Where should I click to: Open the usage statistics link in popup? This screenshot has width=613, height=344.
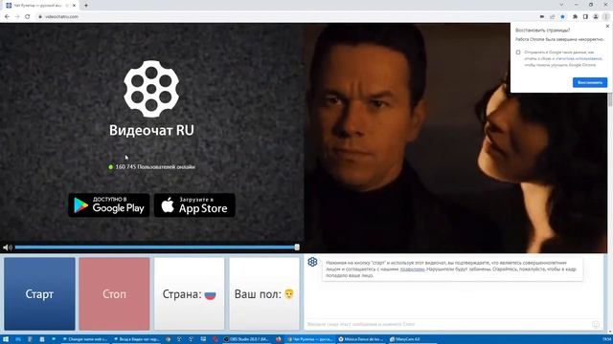[x=579, y=58]
